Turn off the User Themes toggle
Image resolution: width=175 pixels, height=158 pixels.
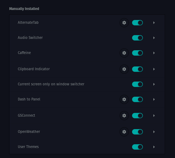137,147
